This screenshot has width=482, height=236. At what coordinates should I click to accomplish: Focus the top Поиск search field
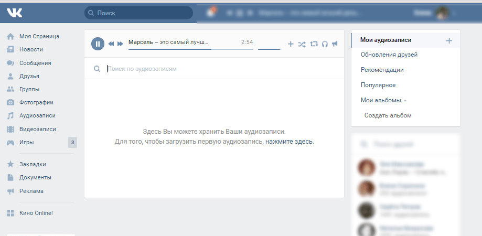point(138,13)
